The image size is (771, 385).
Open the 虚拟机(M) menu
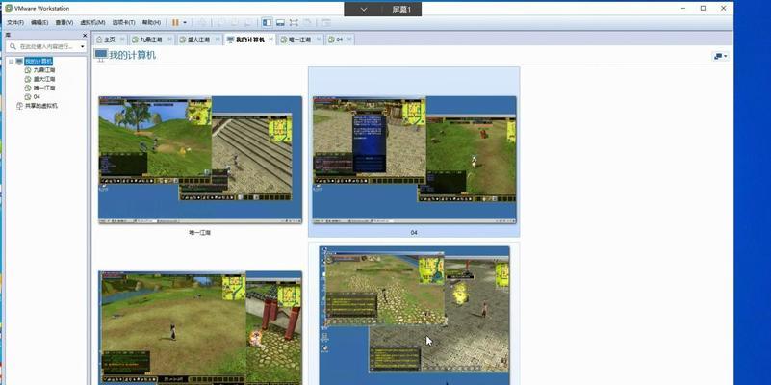[92, 22]
